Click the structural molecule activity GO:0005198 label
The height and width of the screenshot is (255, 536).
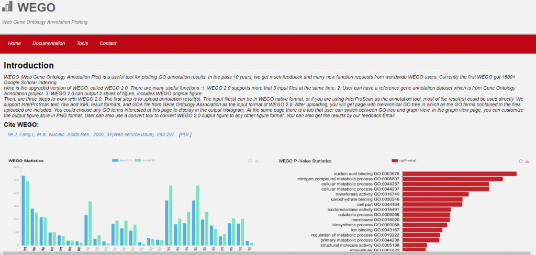click(x=360, y=246)
